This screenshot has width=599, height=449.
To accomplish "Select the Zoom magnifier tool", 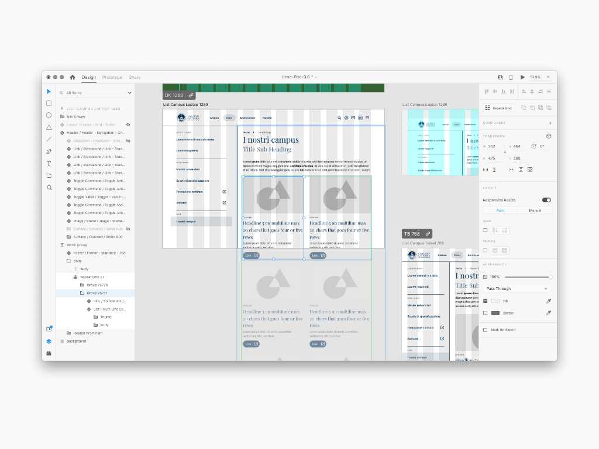I will (x=49, y=188).
